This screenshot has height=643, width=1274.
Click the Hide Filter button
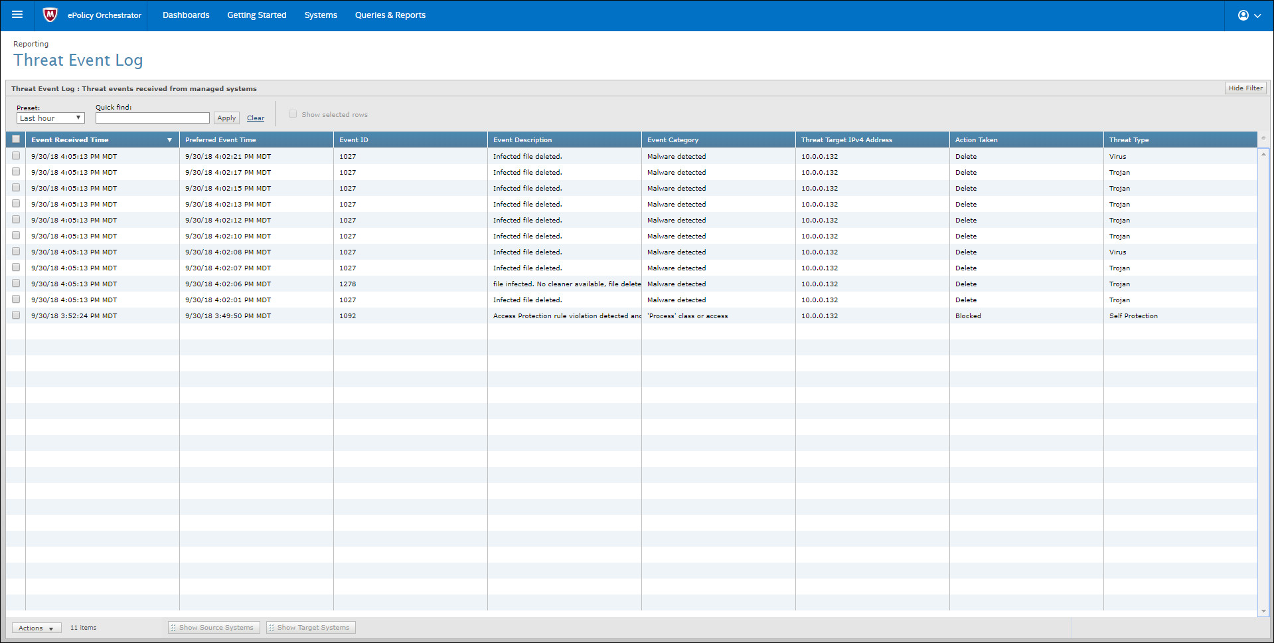(1245, 88)
